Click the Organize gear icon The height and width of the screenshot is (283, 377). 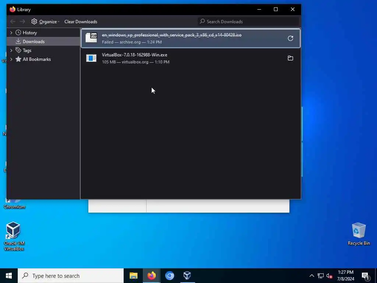[34, 21]
